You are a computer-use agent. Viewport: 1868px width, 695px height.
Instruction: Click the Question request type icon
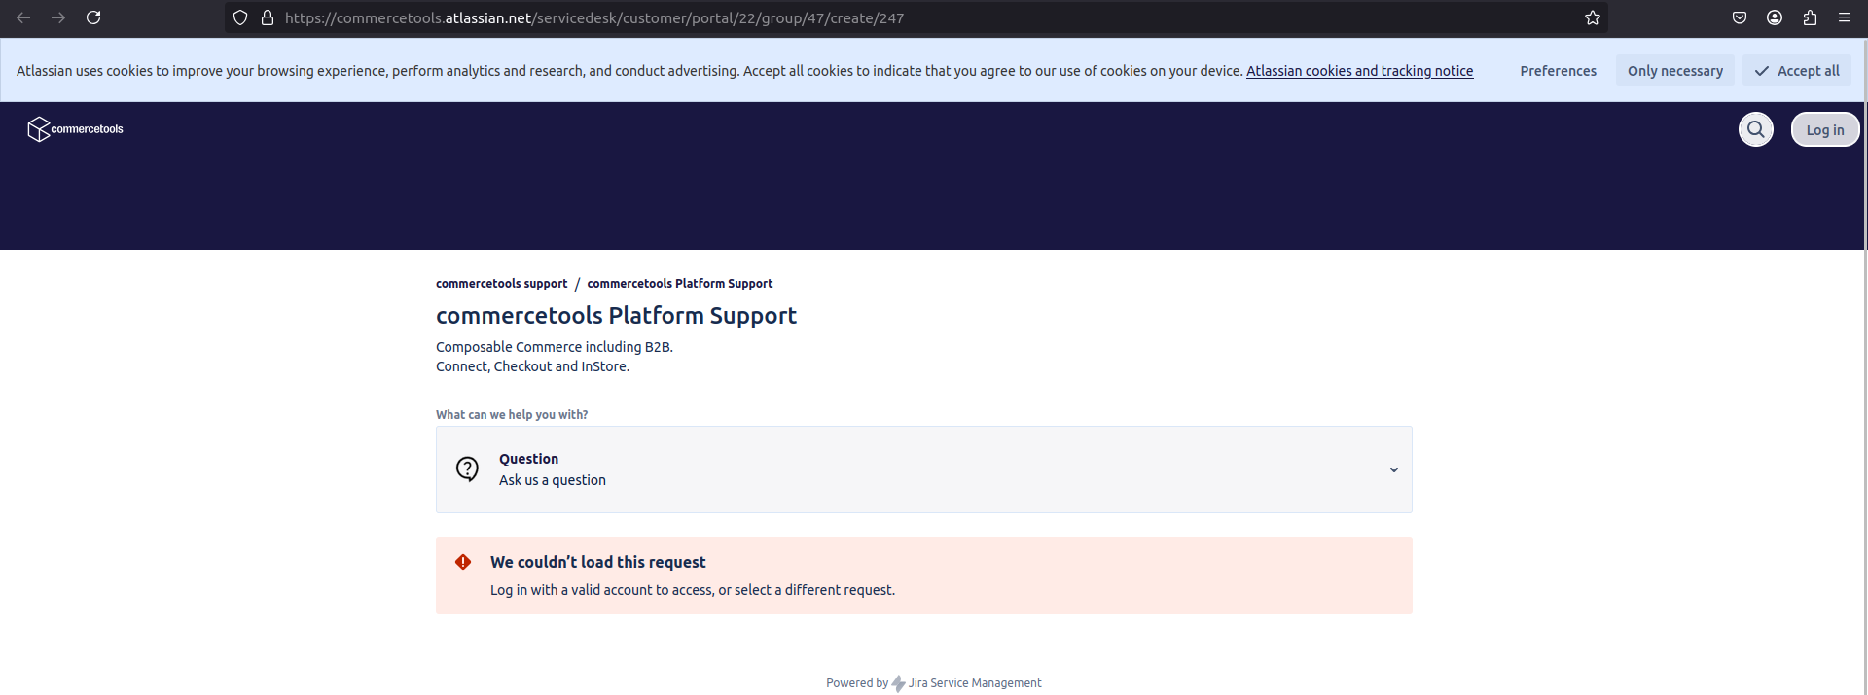coord(467,469)
